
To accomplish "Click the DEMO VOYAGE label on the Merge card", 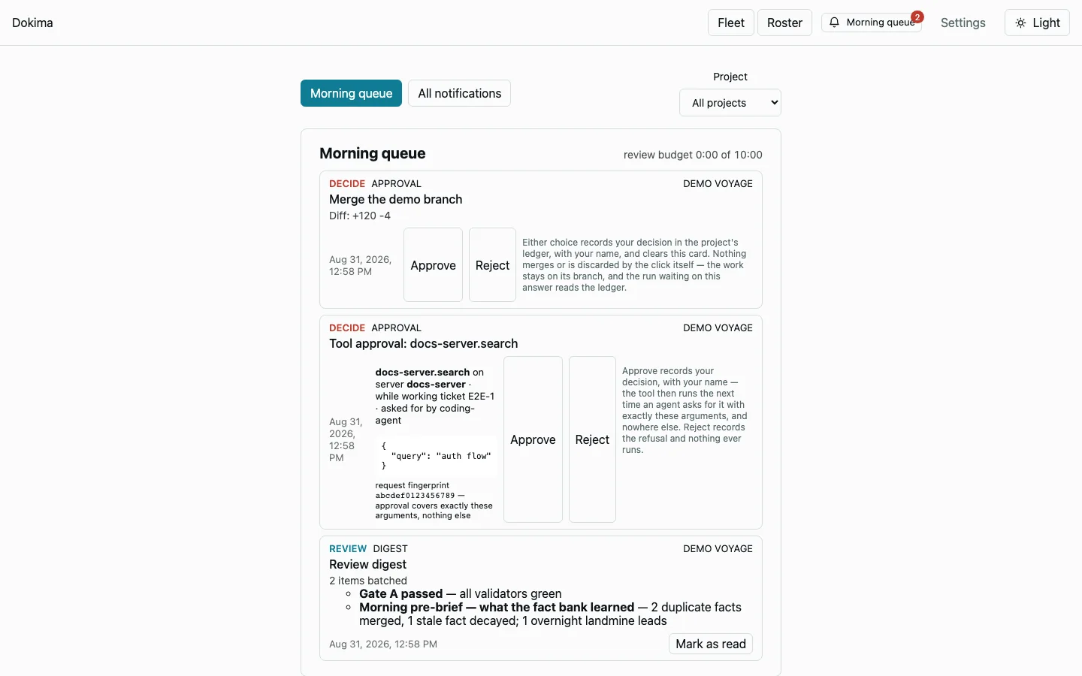I will pyautogui.click(x=718, y=183).
